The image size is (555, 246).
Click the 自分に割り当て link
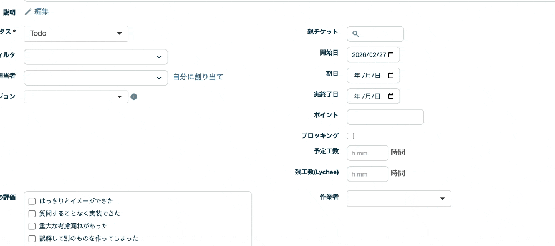tap(198, 77)
